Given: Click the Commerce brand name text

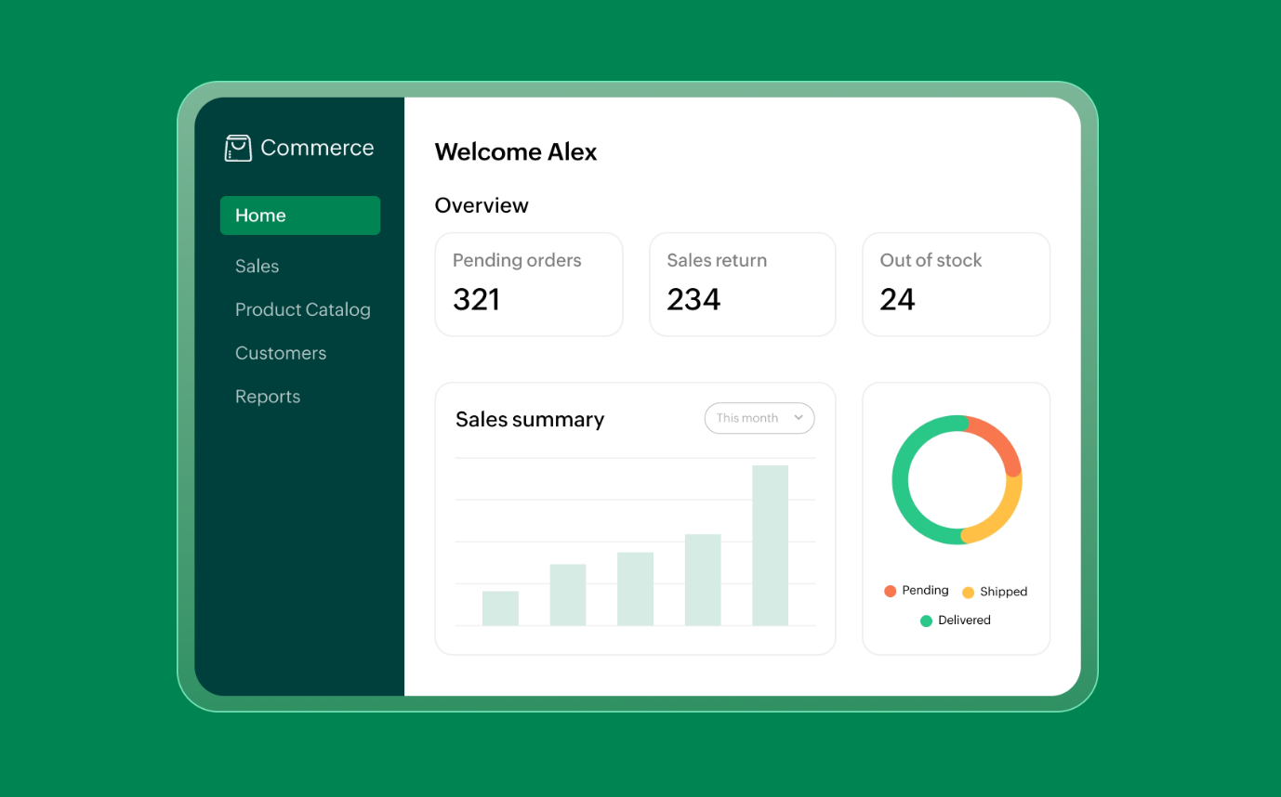Looking at the screenshot, I should 317,148.
